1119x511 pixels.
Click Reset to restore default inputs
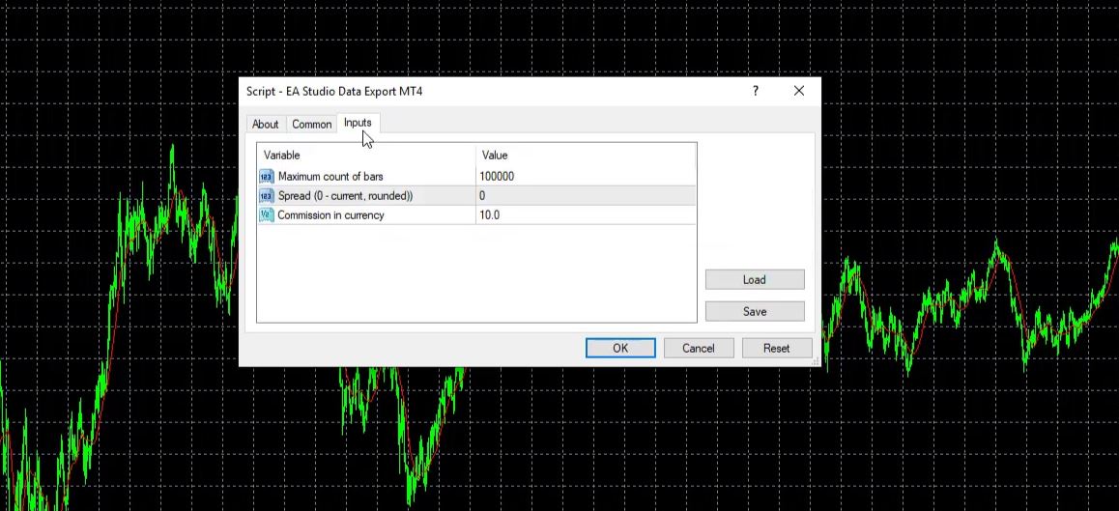pyautogui.click(x=776, y=348)
